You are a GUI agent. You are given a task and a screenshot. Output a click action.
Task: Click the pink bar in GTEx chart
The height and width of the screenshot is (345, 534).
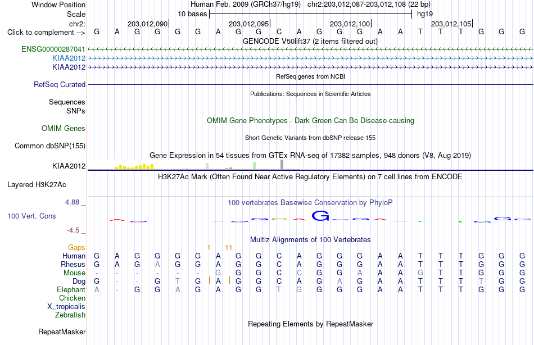(207, 166)
